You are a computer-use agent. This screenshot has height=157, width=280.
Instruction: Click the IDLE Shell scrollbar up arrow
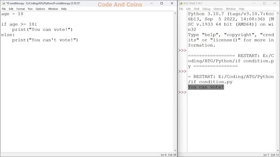278,13
